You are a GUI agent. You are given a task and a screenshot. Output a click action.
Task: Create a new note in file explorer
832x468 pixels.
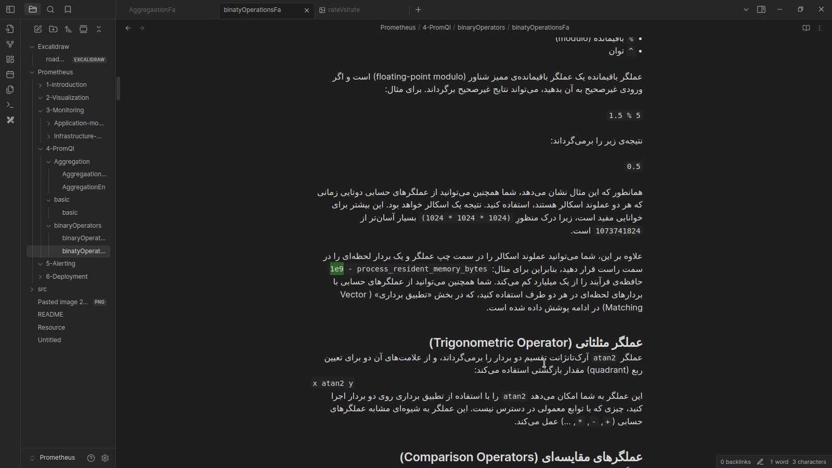[38, 29]
